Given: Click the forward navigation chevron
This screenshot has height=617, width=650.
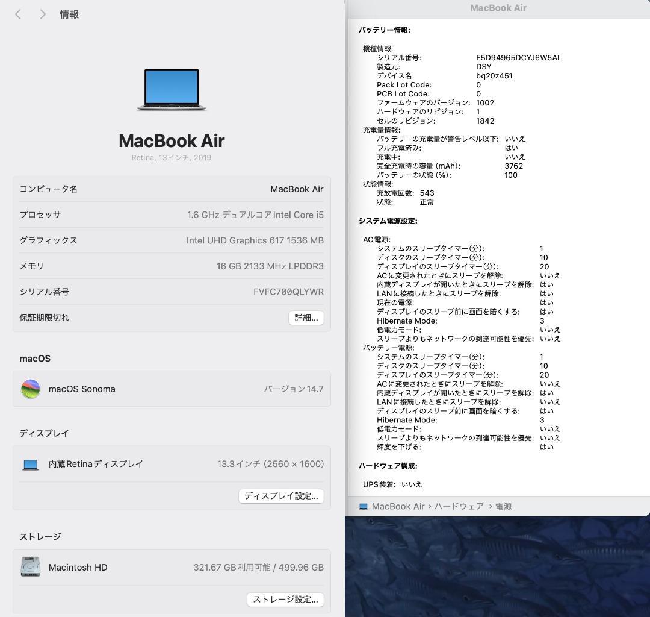Looking at the screenshot, I should [x=43, y=14].
